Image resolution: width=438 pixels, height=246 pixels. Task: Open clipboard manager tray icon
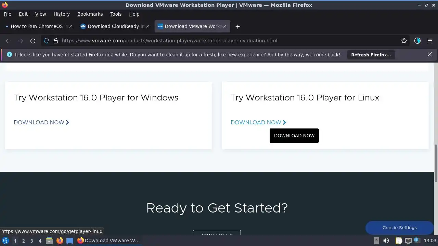pos(399,241)
